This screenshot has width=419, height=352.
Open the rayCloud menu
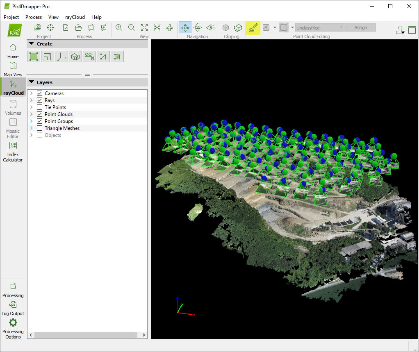(x=75, y=17)
